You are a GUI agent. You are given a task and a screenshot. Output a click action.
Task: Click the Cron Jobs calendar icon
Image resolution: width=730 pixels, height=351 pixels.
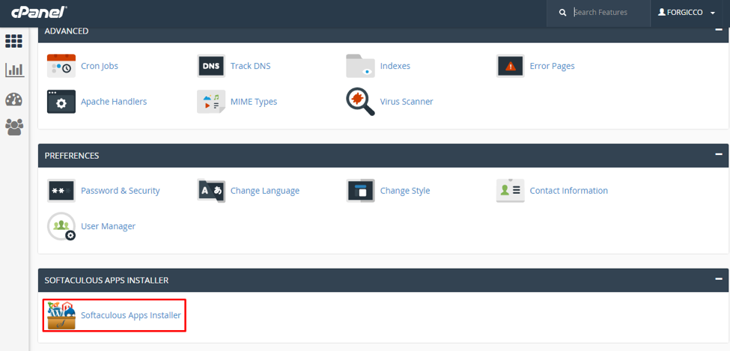pyautogui.click(x=61, y=66)
